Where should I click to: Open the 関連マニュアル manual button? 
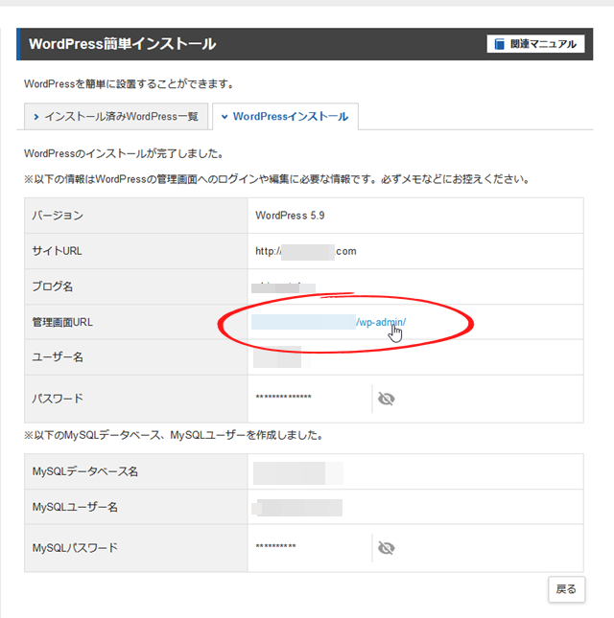[x=535, y=44]
